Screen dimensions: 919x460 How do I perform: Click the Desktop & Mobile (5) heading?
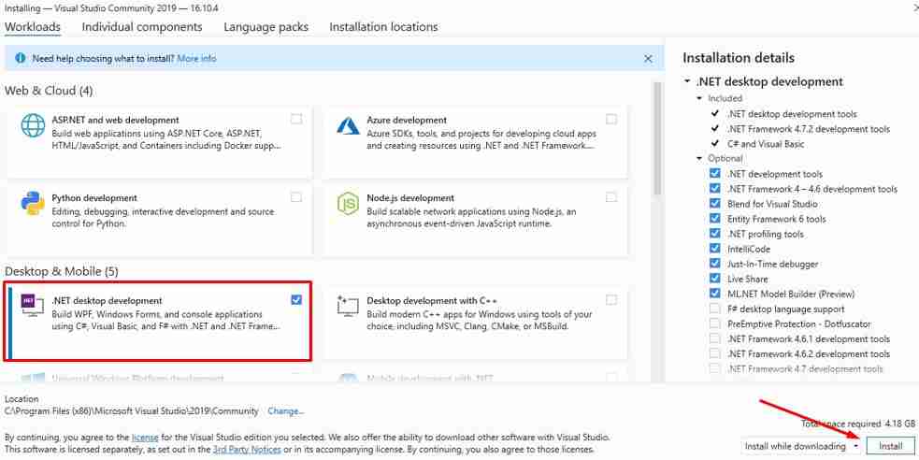(62, 271)
